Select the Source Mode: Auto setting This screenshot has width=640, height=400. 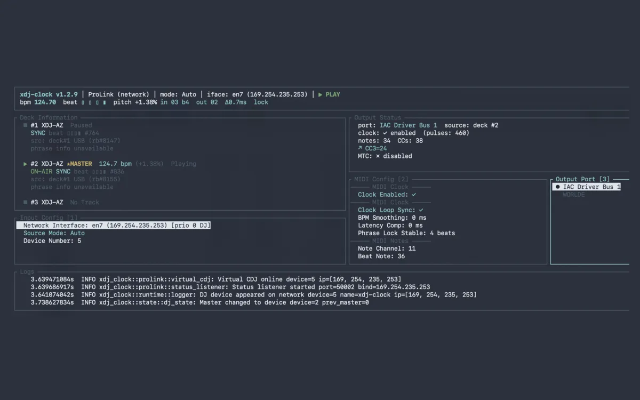[x=54, y=233]
